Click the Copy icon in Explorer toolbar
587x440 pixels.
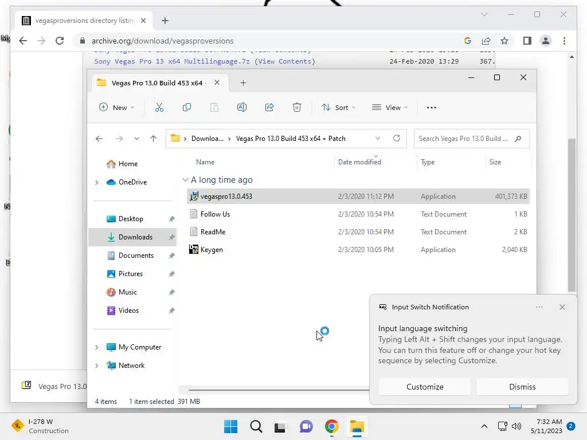click(186, 107)
